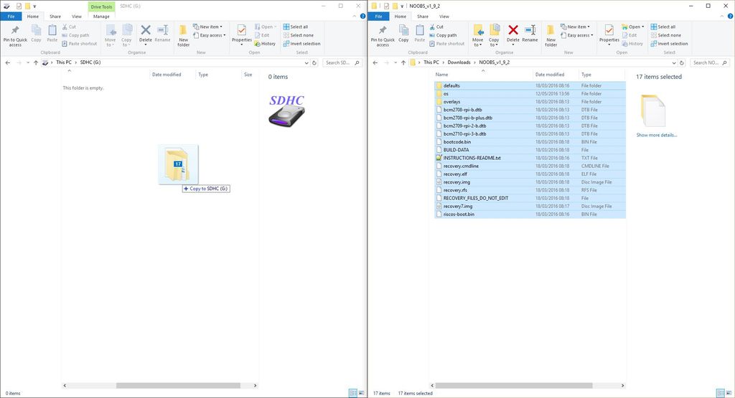Click This PC in SDHC (G:) breadcrumb

coord(64,62)
